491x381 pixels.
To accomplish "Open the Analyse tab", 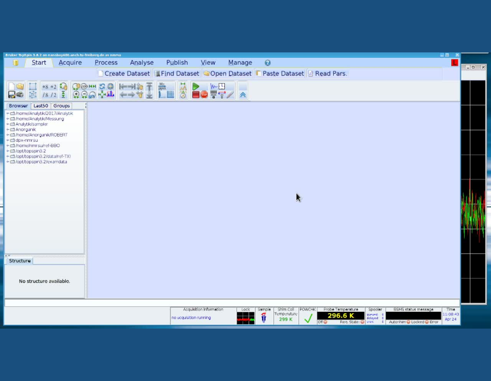I will click(142, 62).
